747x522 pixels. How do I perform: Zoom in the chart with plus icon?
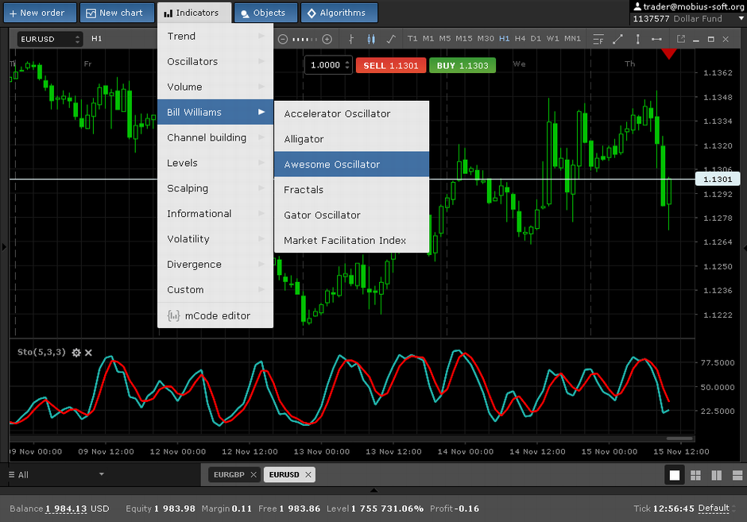[x=327, y=39]
